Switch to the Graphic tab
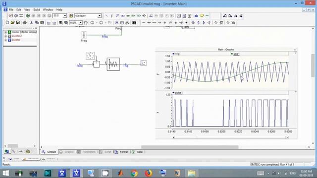Screen dimensions: 317x178 (x=67, y=152)
